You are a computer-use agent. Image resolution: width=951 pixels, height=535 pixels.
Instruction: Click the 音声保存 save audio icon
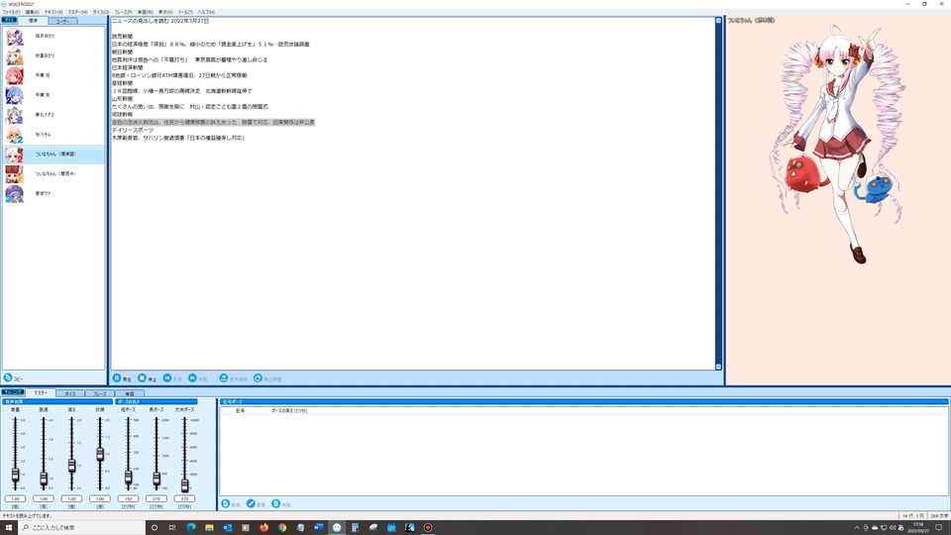point(224,377)
